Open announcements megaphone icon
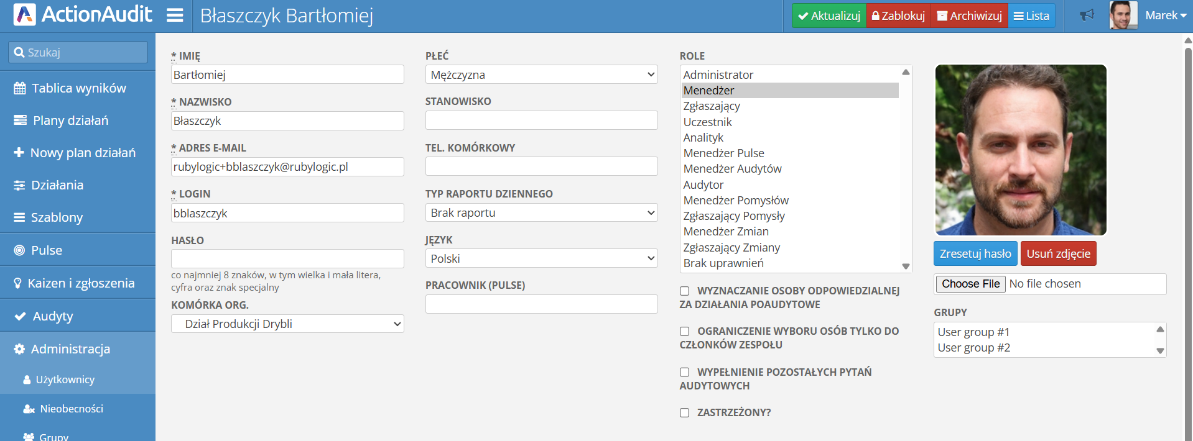This screenshot has height=441, width=1193. pyautogui.click(x=1087, y=15)
